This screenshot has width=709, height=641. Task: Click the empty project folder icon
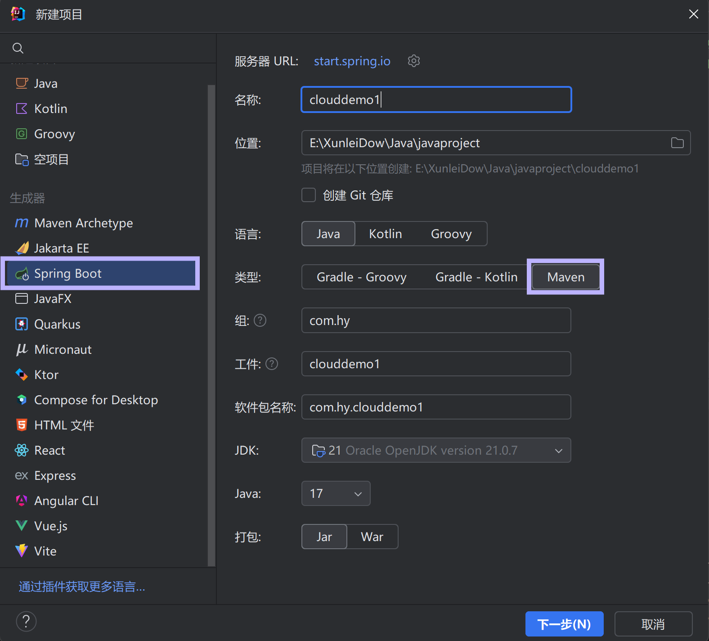click(x=22, y=159)
